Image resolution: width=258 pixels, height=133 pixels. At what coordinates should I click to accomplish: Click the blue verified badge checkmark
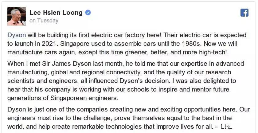coord(88,13)
